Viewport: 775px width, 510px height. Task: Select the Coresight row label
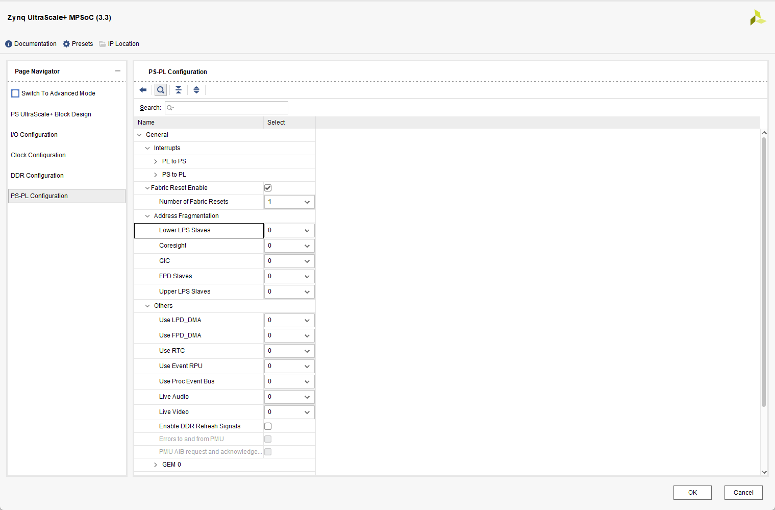coord(173,246)
